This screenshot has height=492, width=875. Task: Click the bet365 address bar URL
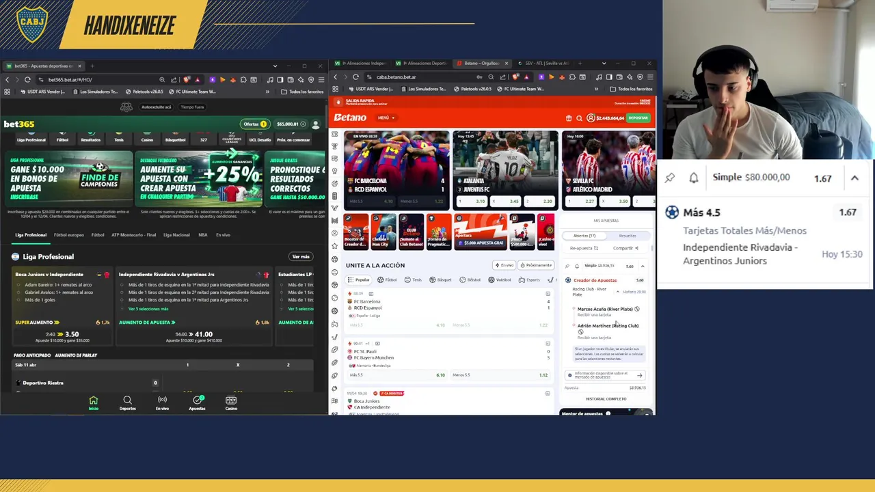point(70,80)
